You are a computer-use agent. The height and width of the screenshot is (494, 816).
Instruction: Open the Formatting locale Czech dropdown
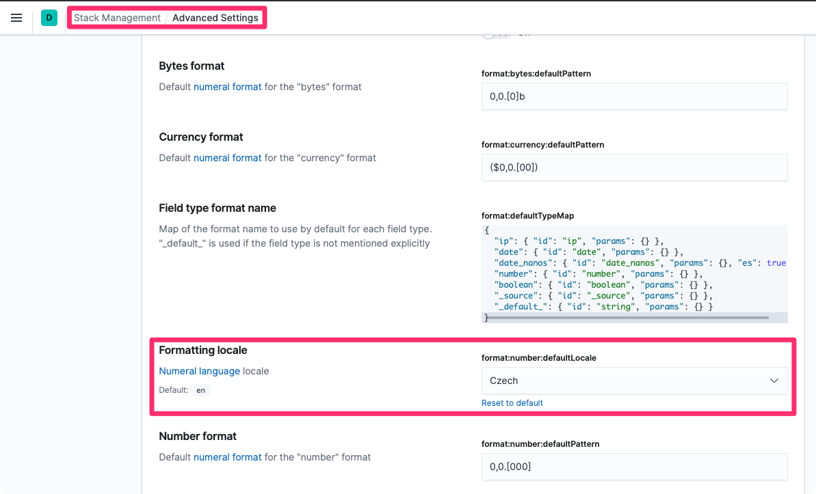point(633,381)
